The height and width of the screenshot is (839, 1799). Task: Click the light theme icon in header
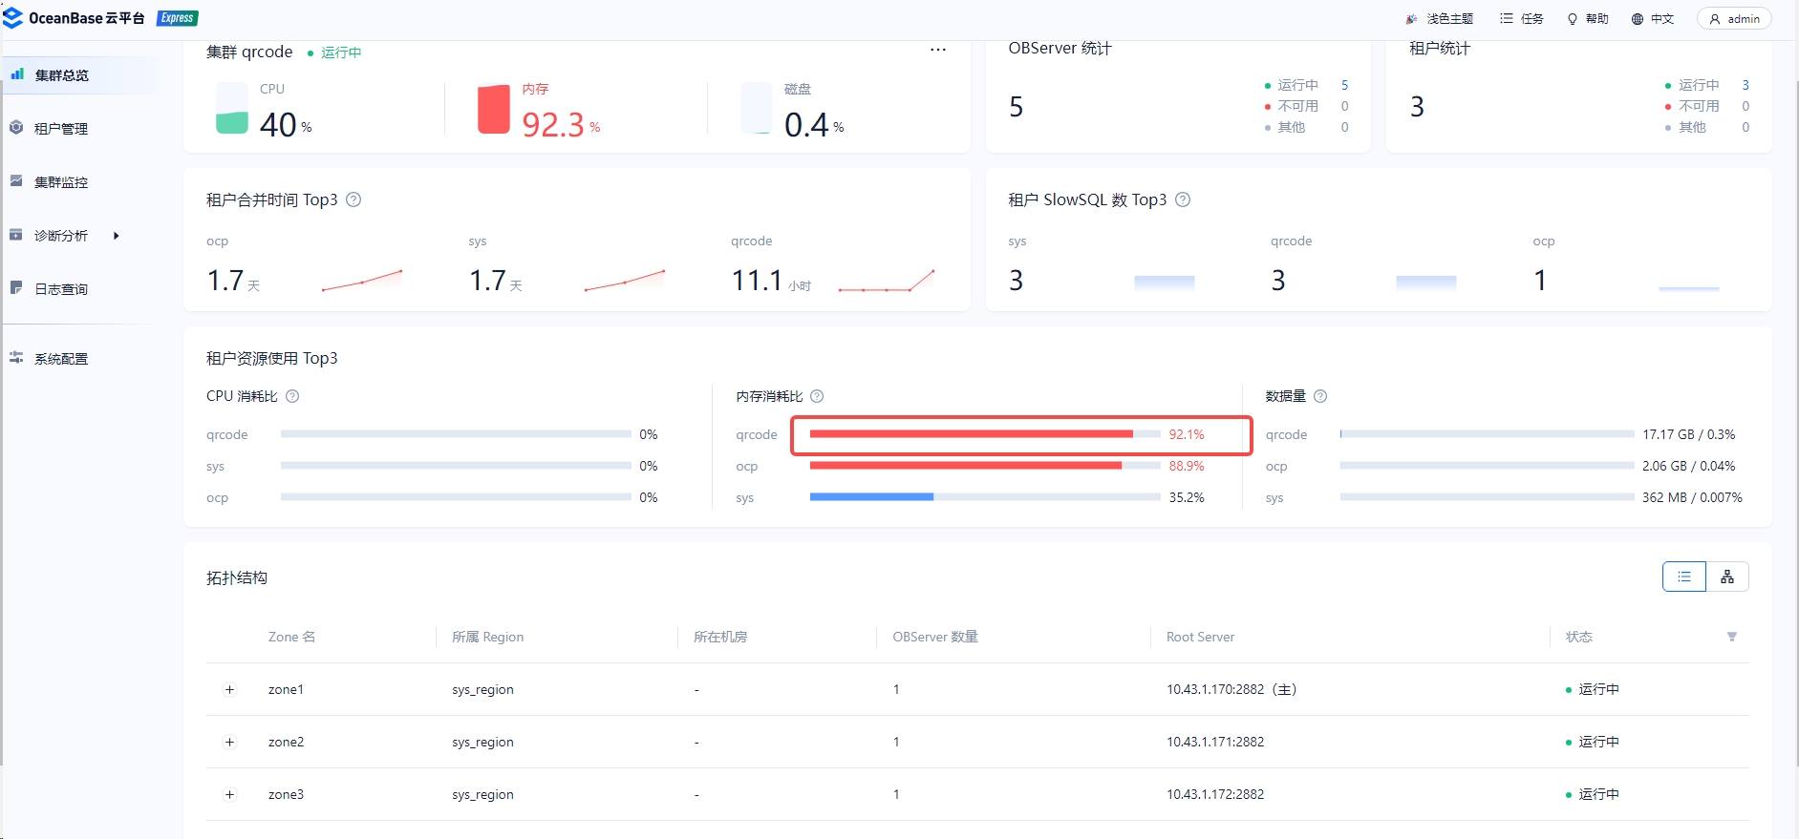tap(1411, 19)
